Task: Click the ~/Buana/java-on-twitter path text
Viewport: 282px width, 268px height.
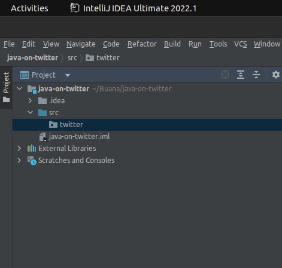Action: [x=132, y=89]
